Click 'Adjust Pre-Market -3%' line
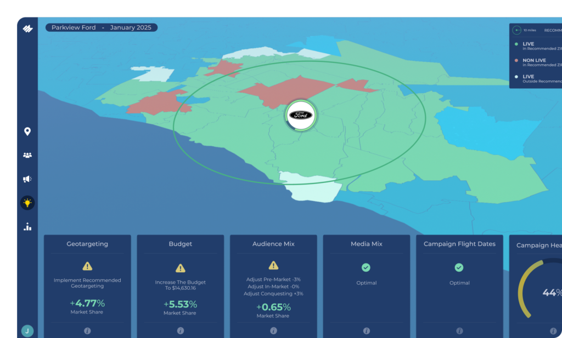Screen dimensions: 562x338 (x=273, y=279)
